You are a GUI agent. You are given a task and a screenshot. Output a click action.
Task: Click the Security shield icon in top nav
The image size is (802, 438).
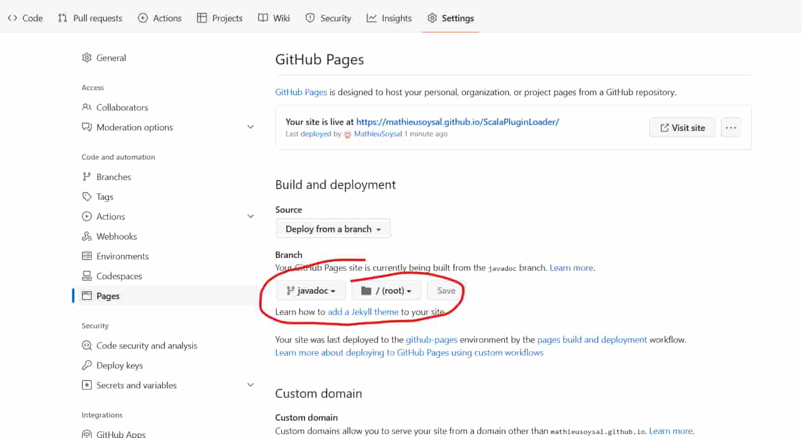coord(310,18)
